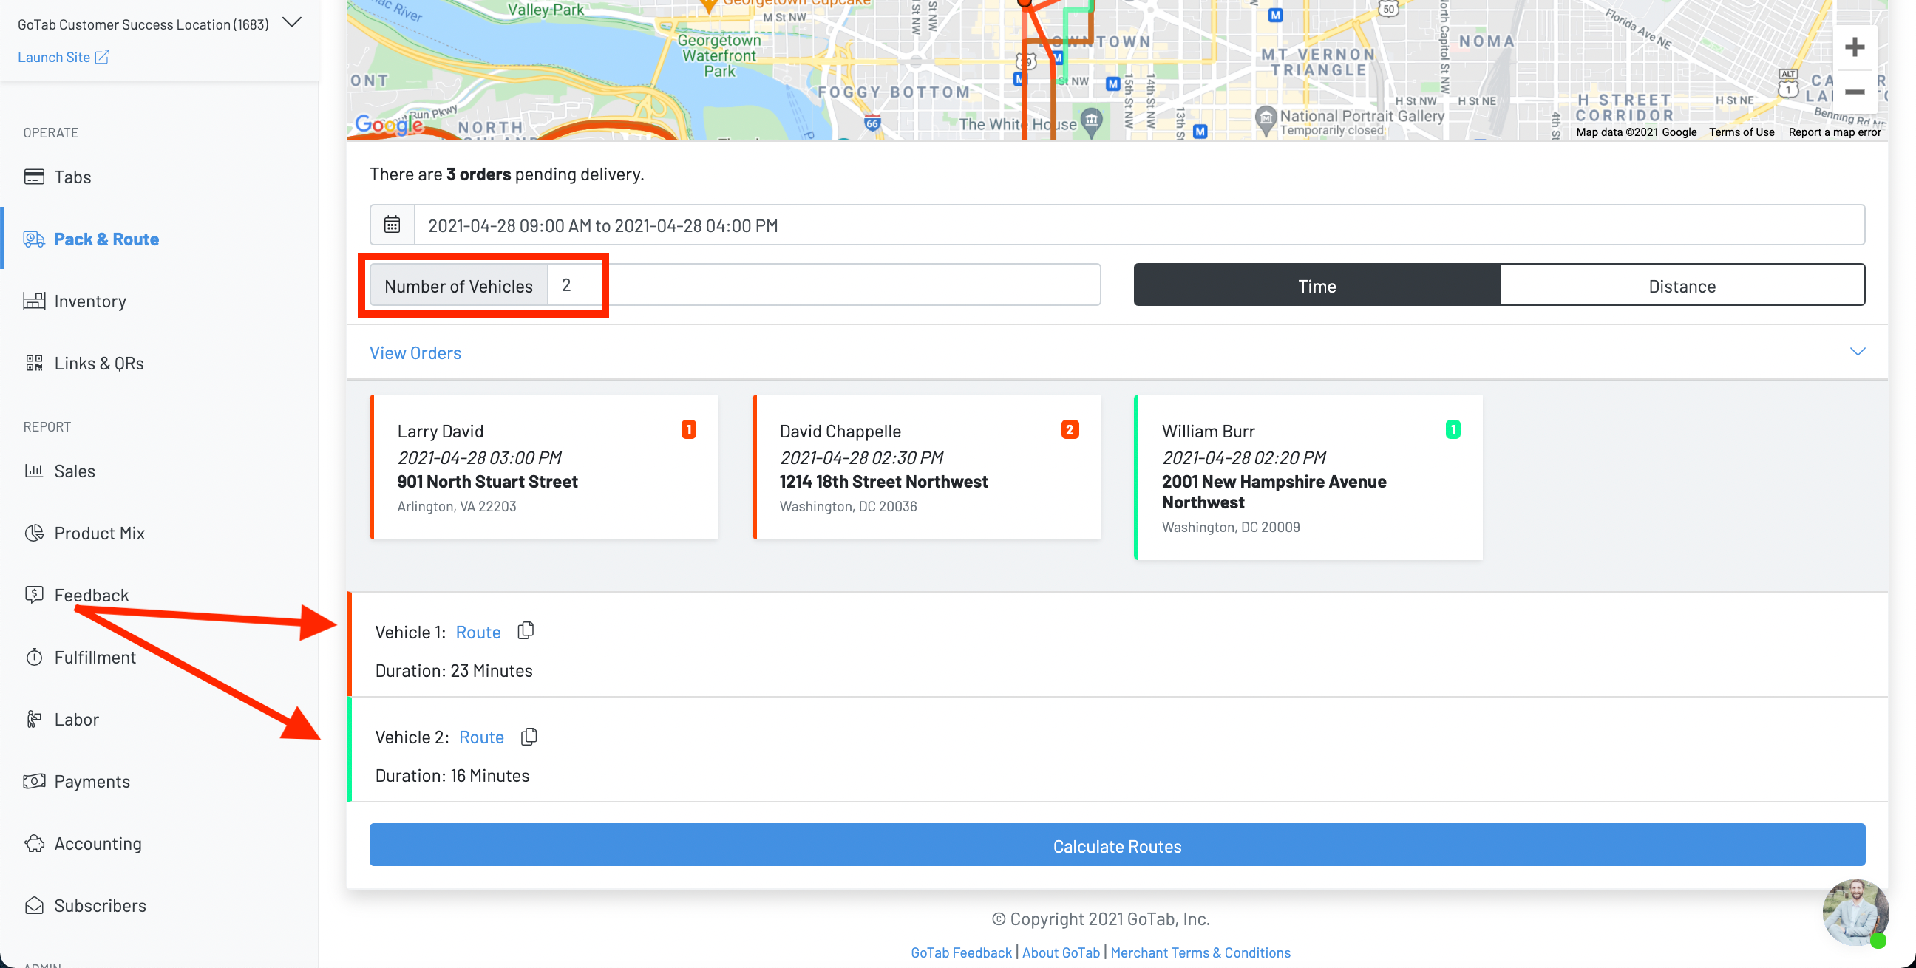
Task: Open the Vehicle 1 Route link
Action: click(478, 632)
